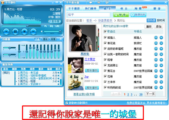Skip to the next track
Screen dimensions: 169x120
pyautogui.click(x=33, y=31)
